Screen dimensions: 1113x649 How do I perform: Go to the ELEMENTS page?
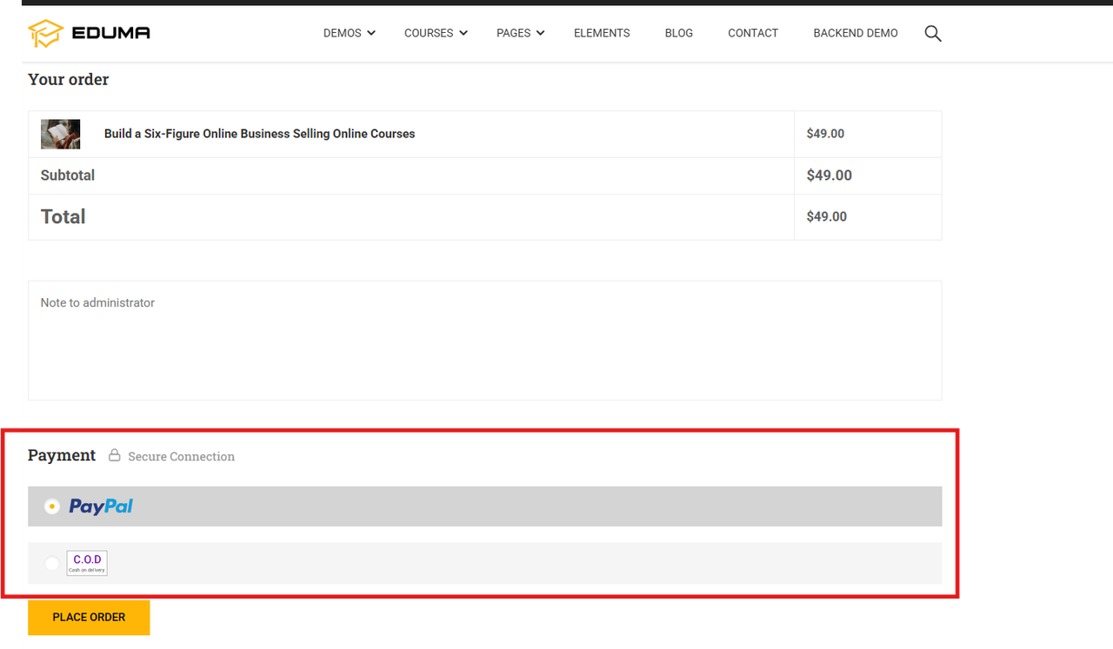pos(602,33)
